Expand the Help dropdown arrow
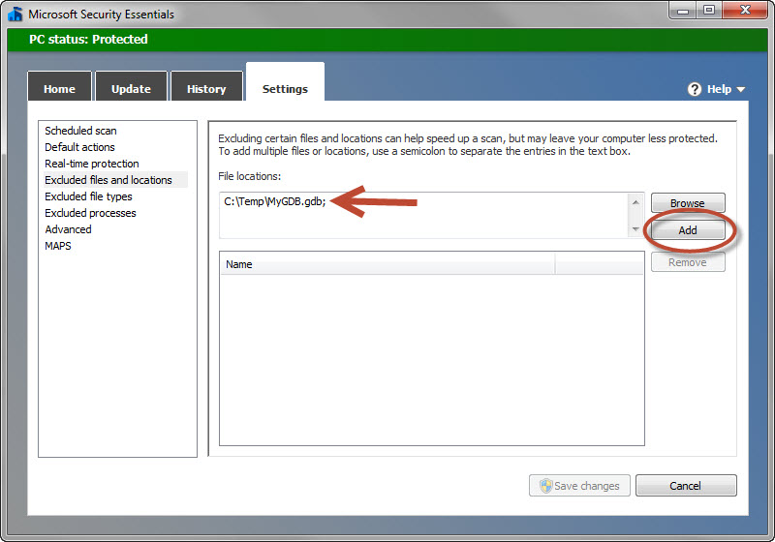 740,90
